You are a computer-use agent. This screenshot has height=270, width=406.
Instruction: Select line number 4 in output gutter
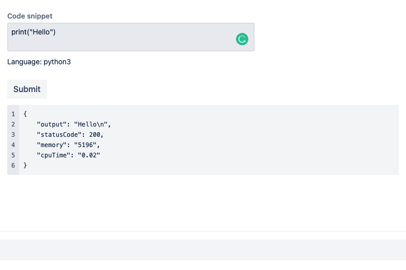[x=13, y=145]
